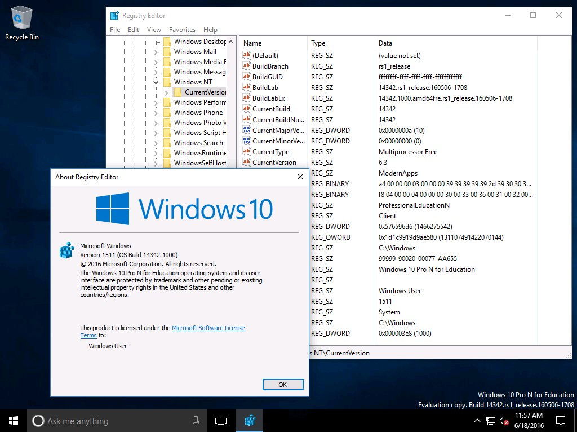Expand the CurrentVersion registry key
This screenshot has width=577, height=432.
(x=166, y=92)
